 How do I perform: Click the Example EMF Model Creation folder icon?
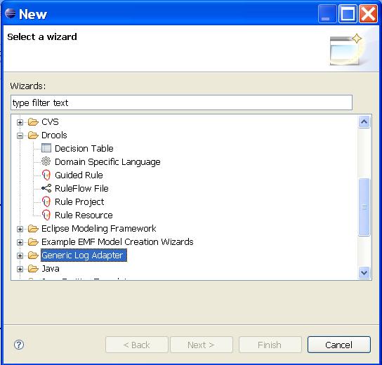(x=33, y=241)
